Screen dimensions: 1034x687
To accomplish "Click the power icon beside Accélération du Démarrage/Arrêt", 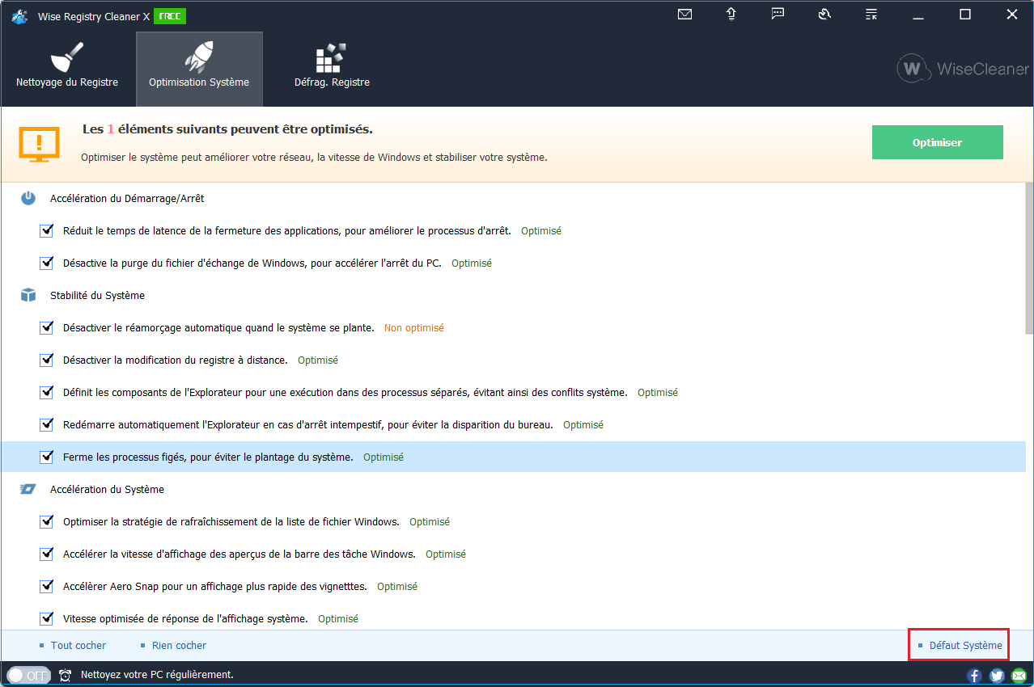I will point(28,198).
